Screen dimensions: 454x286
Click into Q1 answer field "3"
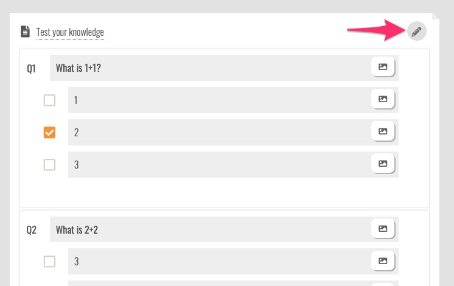point(216,165)
